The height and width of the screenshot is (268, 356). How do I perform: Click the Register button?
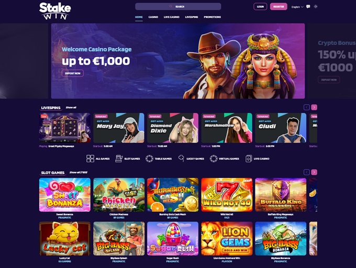(x=279, y=7)
